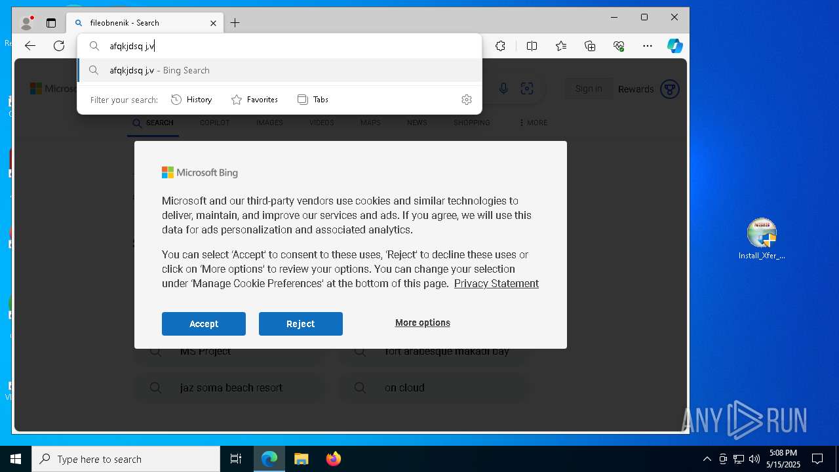The image size is (839, 472).
Task: Select 'afqkjdsq j.v - Bing Search' suggestion
Action: coord(280,70)
